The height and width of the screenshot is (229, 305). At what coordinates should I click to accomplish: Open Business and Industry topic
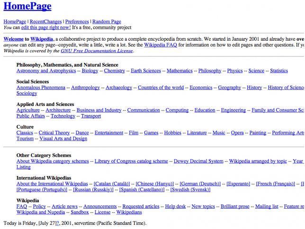click(99, 110)
